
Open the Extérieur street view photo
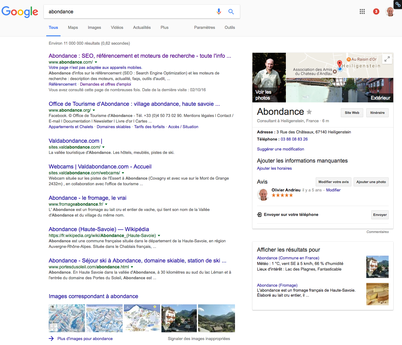[340, 90]
